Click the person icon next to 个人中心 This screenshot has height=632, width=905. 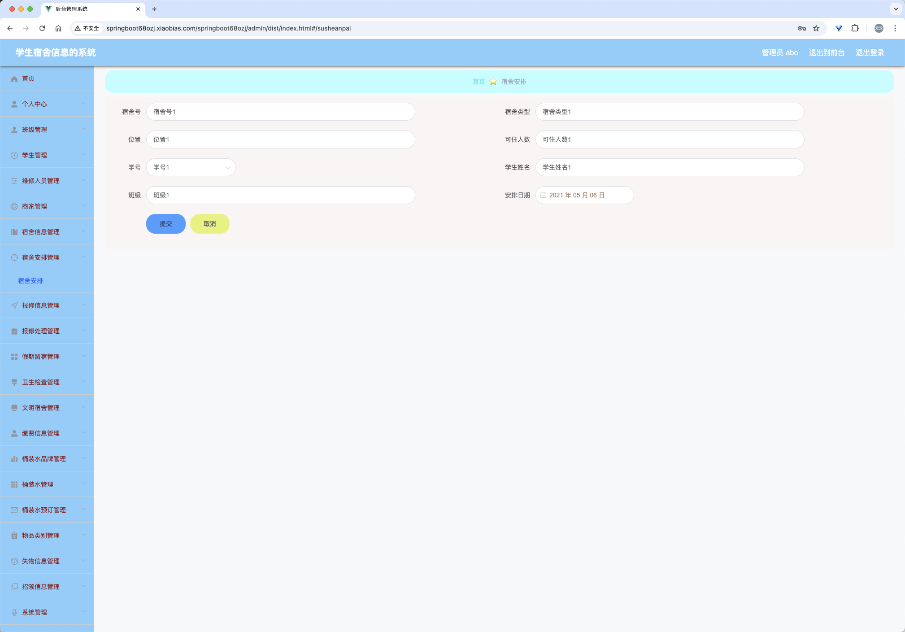[x=14, y=105]
